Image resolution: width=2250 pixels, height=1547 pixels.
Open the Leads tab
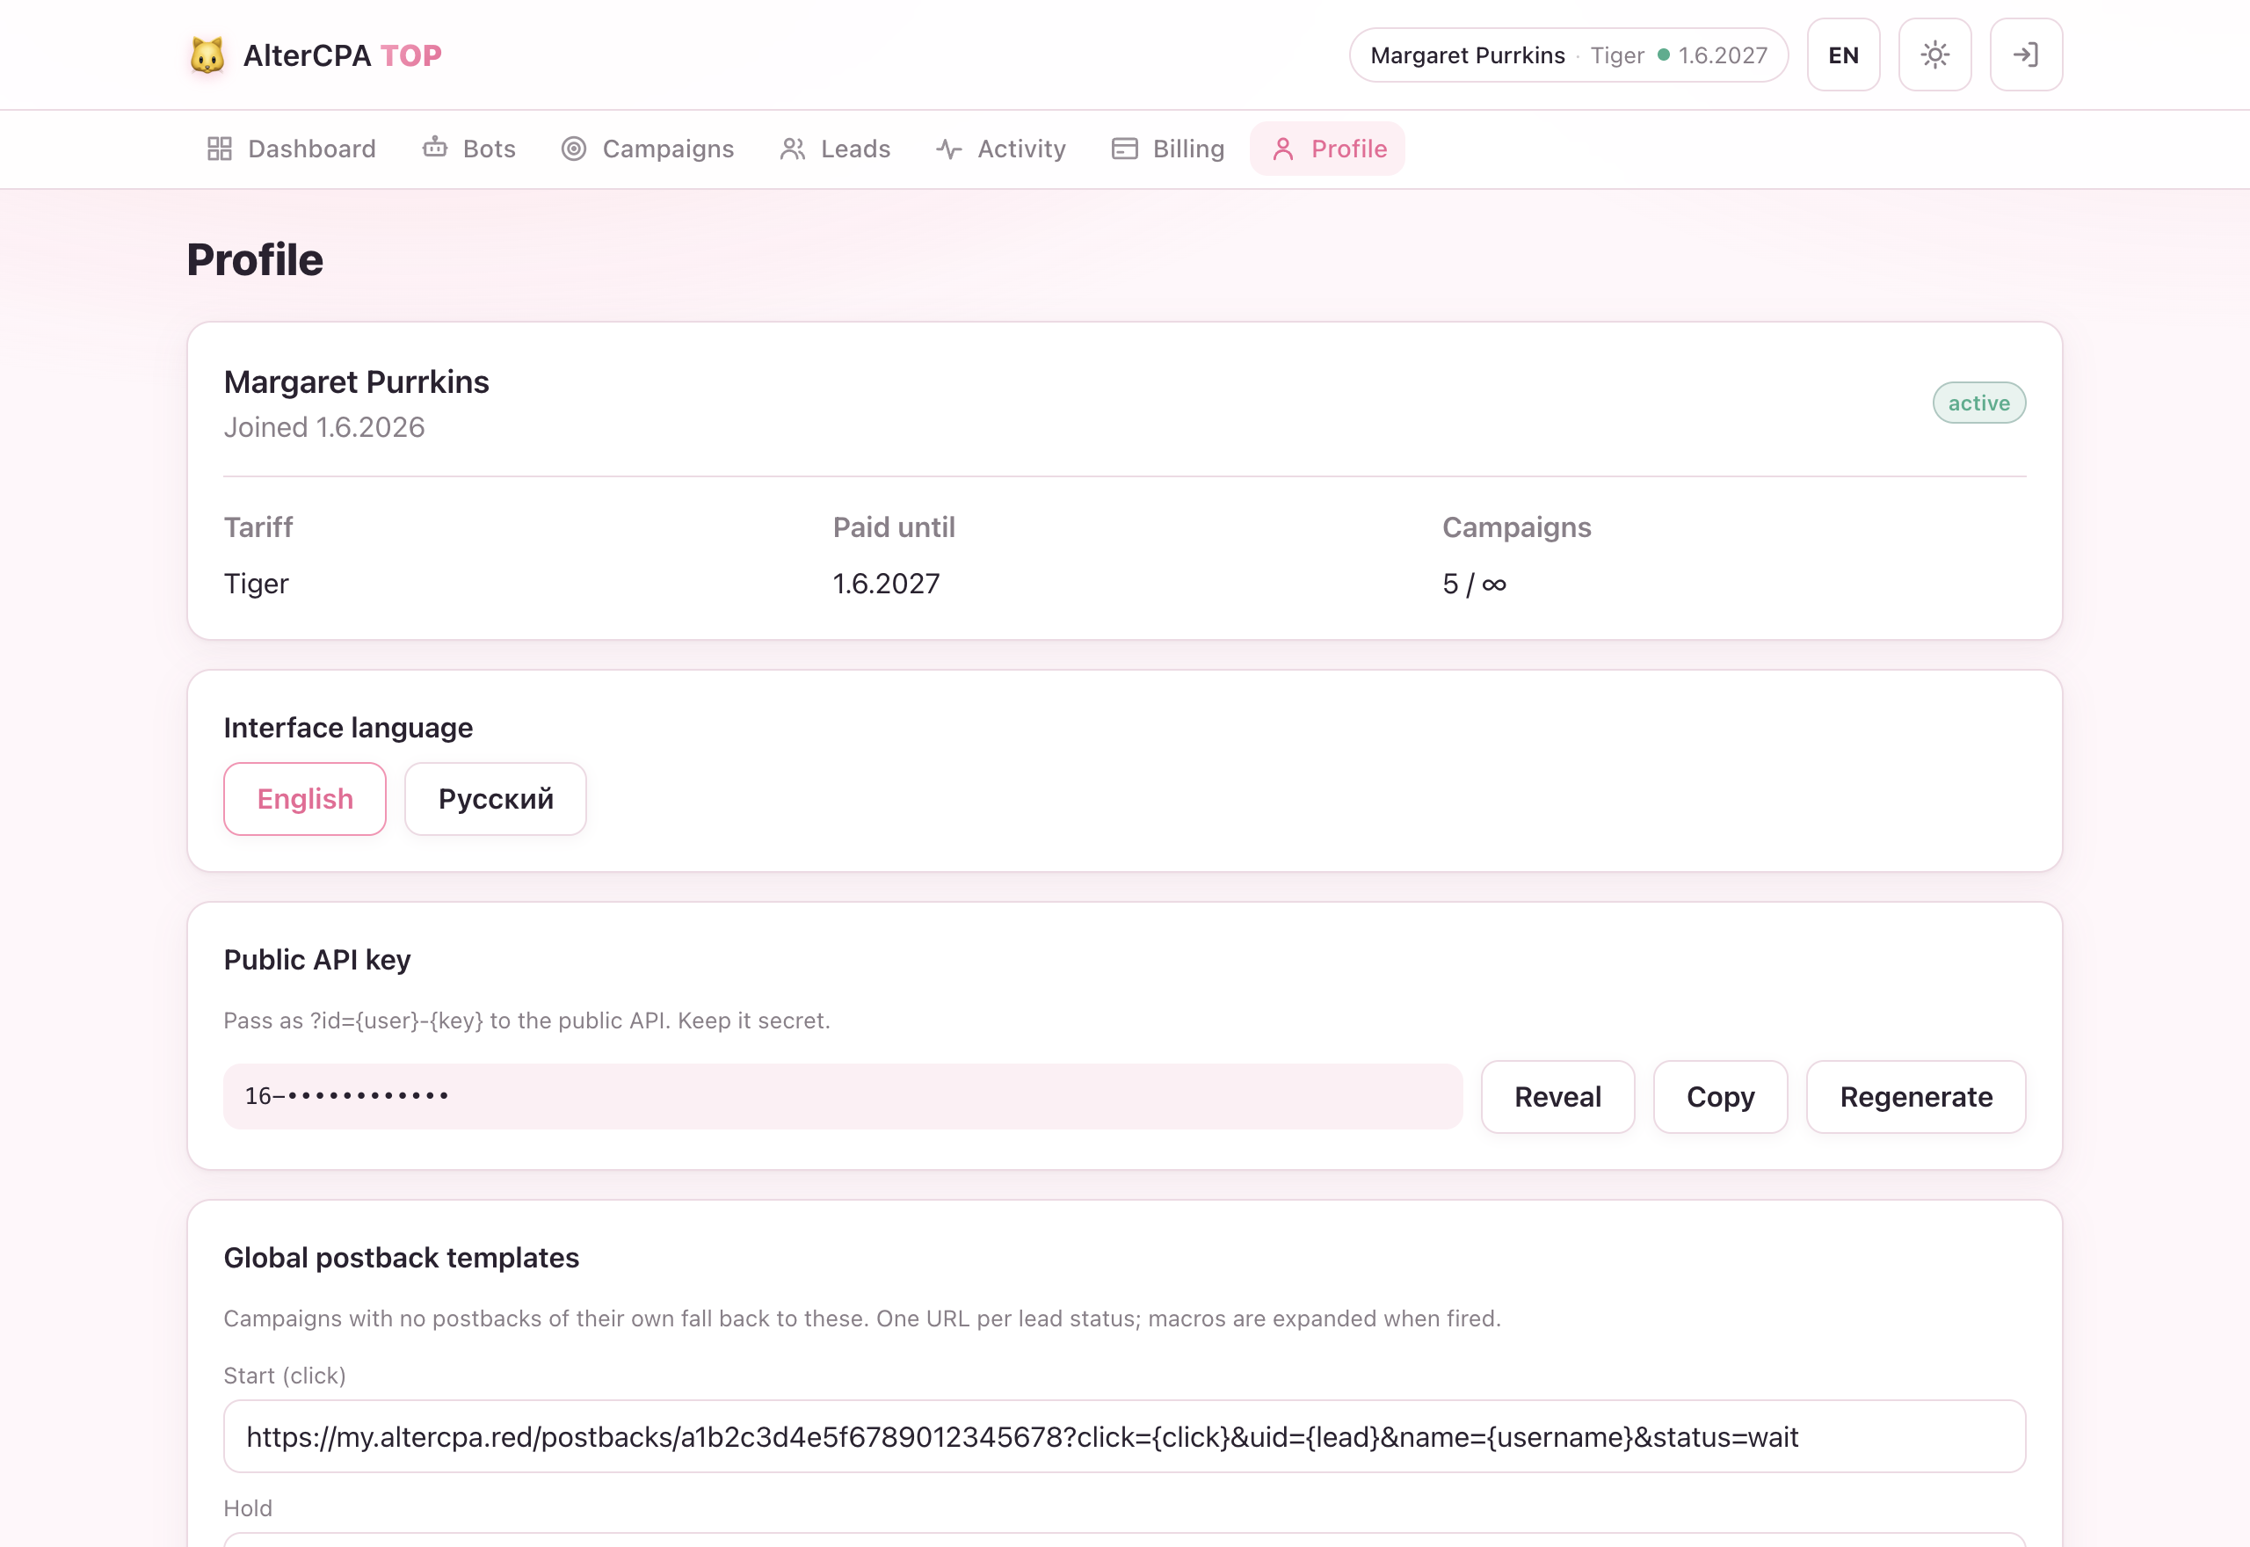(835, 149)
